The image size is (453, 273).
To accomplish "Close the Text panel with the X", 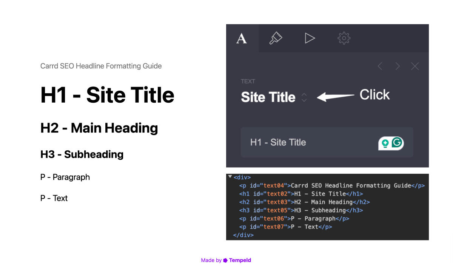I will [414, 66].
